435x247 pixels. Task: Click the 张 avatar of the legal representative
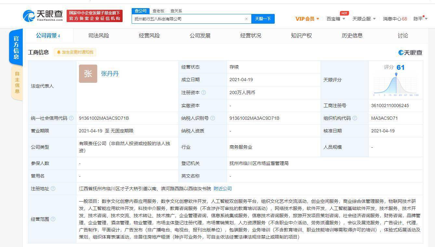(88, 74)
